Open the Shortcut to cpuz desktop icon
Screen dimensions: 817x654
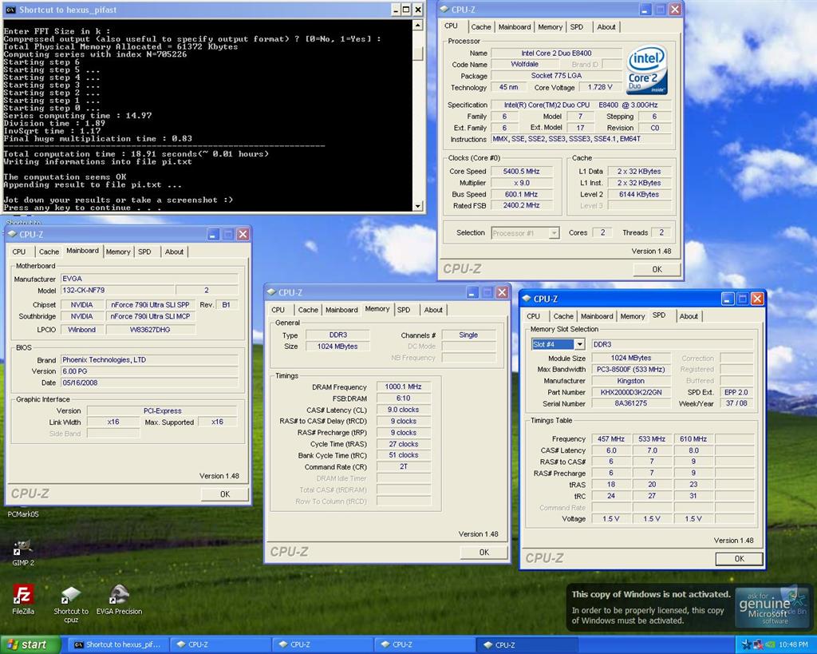(71, 604)
